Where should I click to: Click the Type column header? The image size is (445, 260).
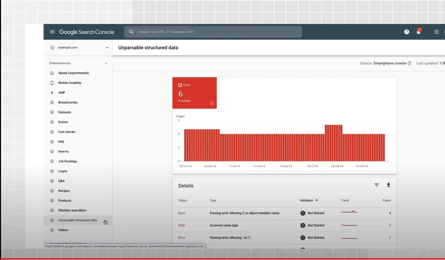(x=213, y=201)
